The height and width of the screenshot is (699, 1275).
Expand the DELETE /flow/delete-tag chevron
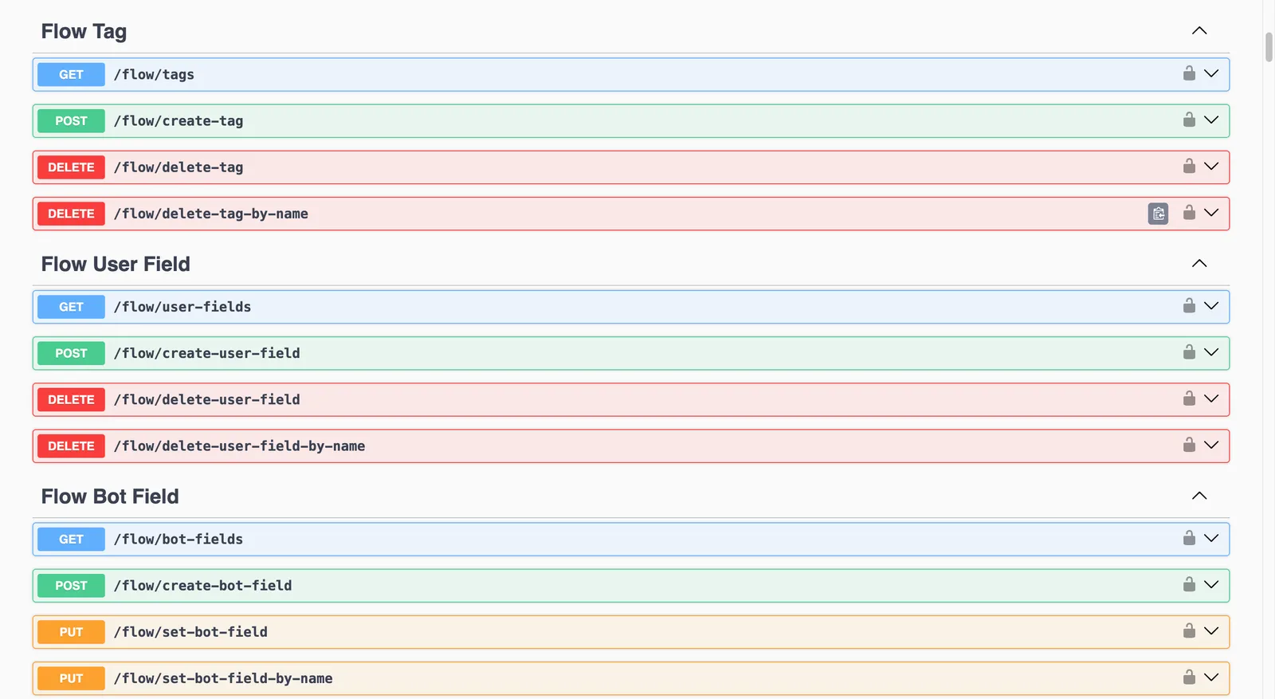pyautogui.click(x=1211, y=166)
